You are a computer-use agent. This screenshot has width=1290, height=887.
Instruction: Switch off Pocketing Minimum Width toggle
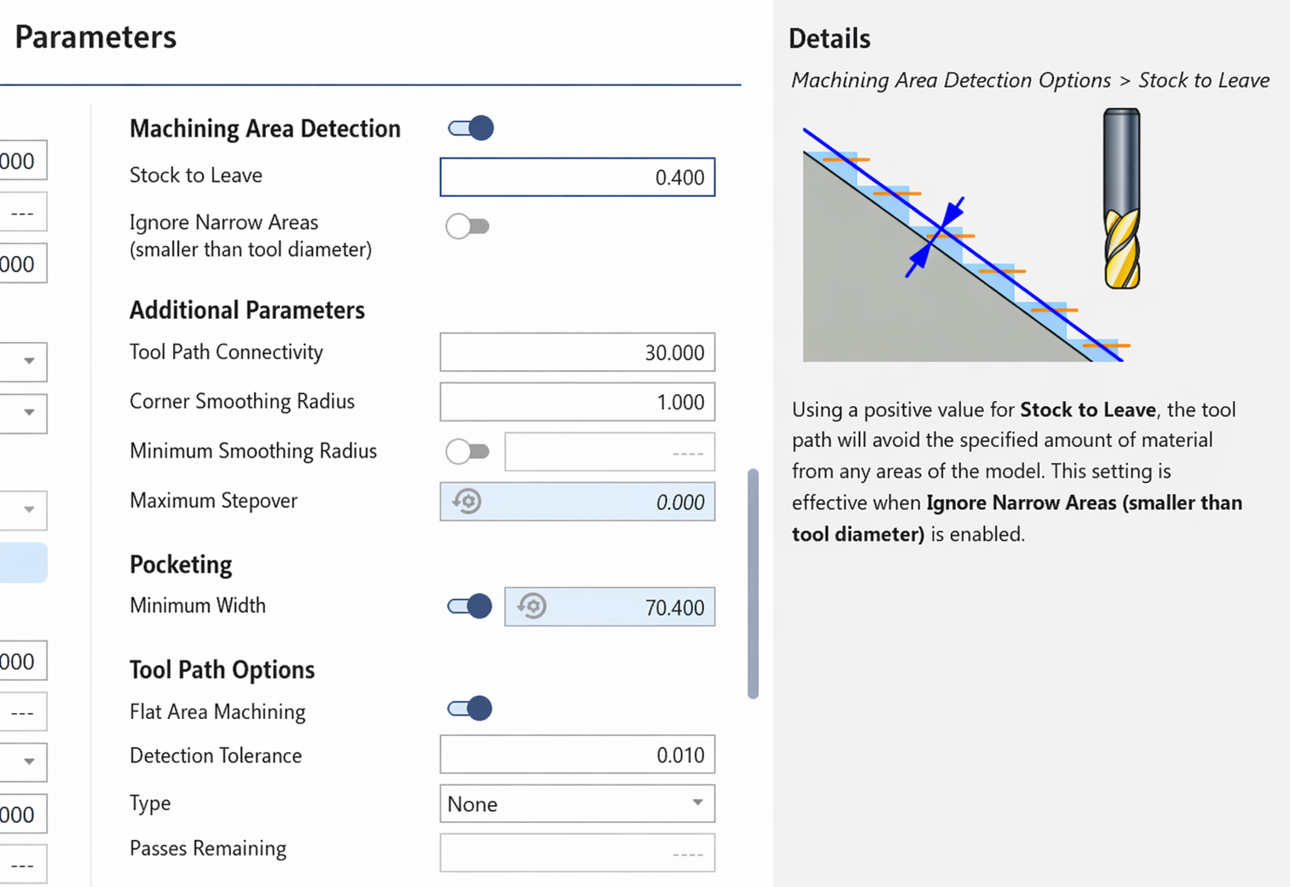pyautogui.click(x=470, y=606)
